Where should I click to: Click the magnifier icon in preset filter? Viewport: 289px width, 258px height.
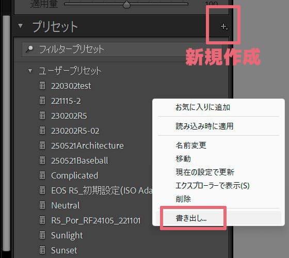(x=29, y=49)
